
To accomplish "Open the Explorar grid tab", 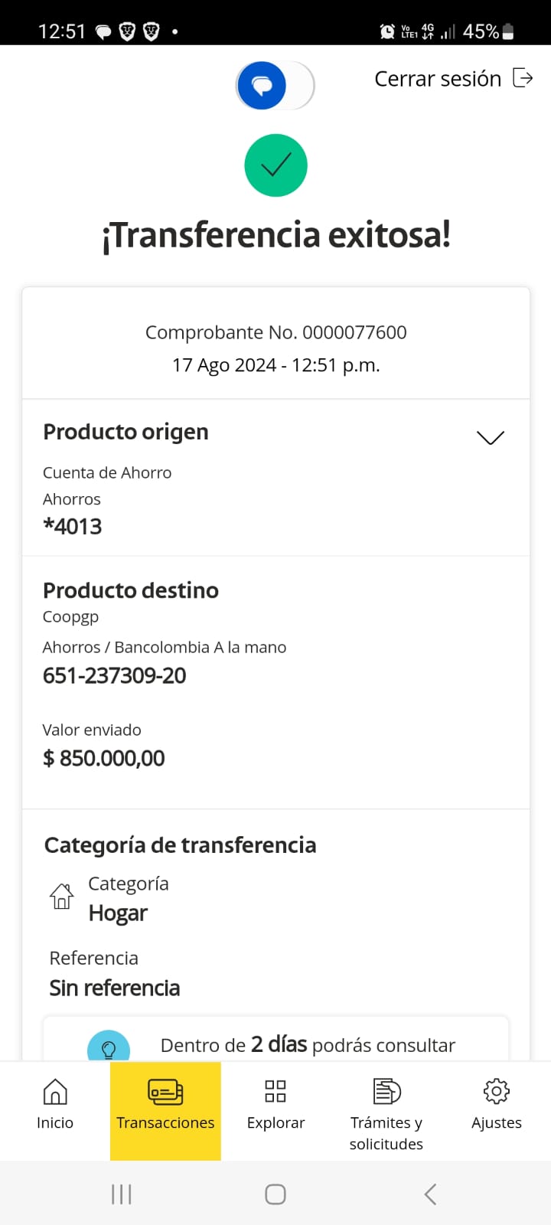I will pos(275,1103).
